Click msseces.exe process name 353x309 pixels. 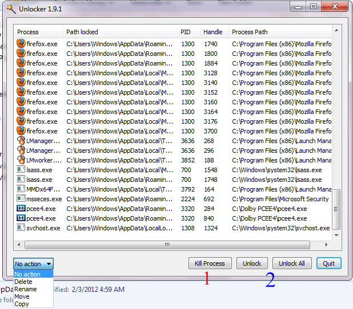(x=44, y=199)
